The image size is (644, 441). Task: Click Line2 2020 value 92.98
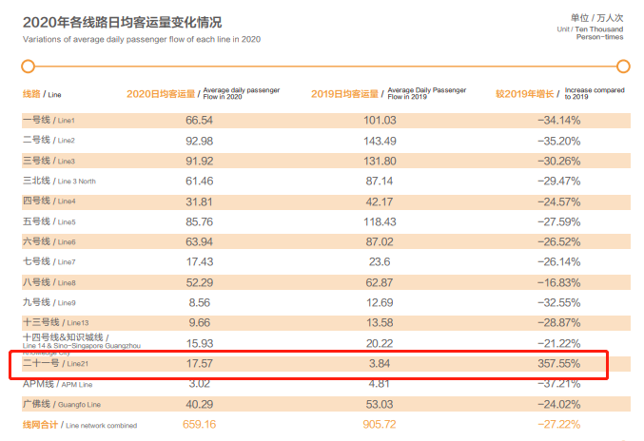point(199,141)
